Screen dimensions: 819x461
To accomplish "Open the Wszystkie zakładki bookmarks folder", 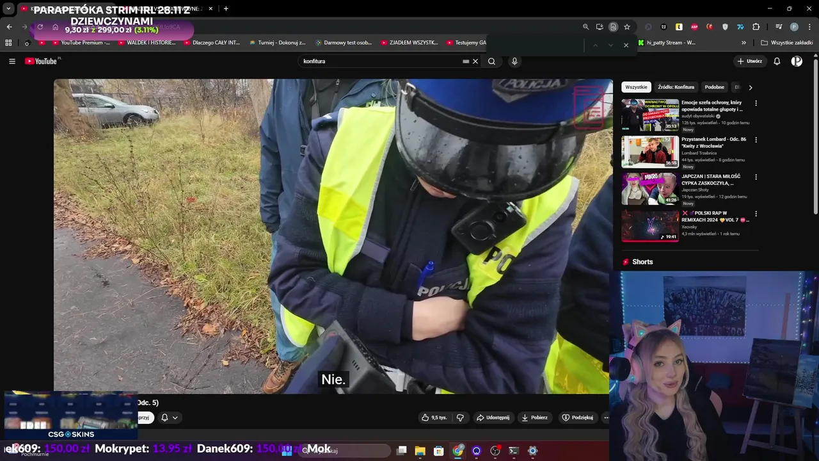I will 788,43.
